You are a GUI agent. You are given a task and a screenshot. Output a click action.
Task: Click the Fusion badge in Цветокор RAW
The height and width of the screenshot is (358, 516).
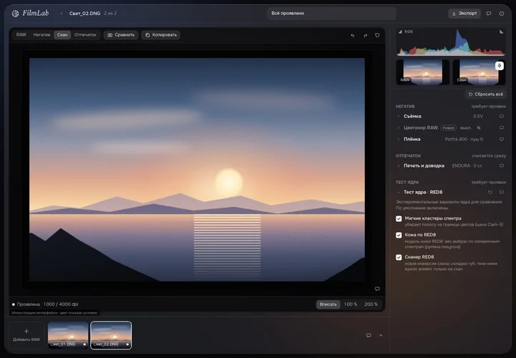[449, 128]
